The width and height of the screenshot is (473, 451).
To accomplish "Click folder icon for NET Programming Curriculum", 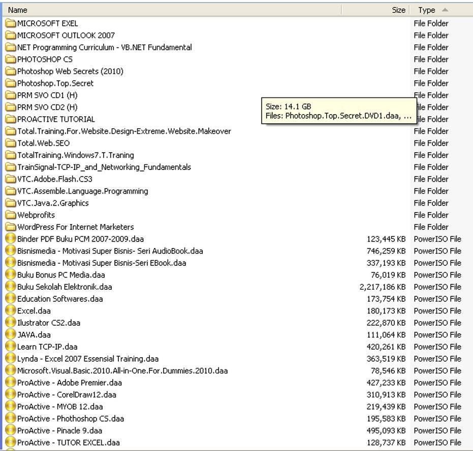I will [11, 47].
